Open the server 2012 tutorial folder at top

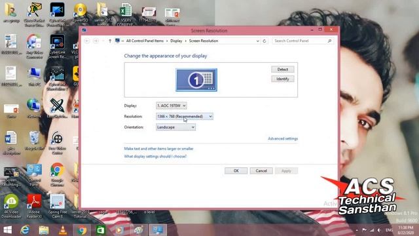[x=103, y=14]
